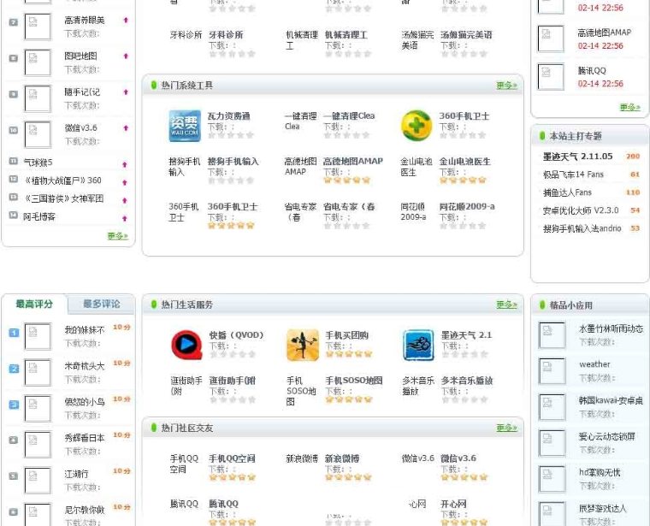This screenshot has height=526, width=650.
Task: Open 墨迹天气 2.11.05 featured topic
Action: point(577,157)
